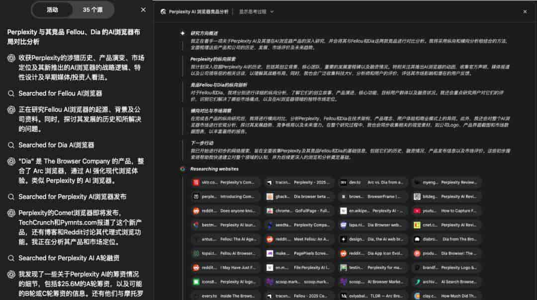Screen dimensions: 537x300
Task: Click the 下一步行动 section heading
Action: point(202,143)
